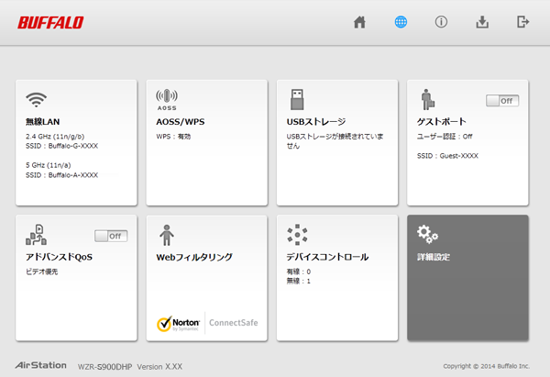Click the person icon for Web filtering
550x377 pixels.
(167, 235)
